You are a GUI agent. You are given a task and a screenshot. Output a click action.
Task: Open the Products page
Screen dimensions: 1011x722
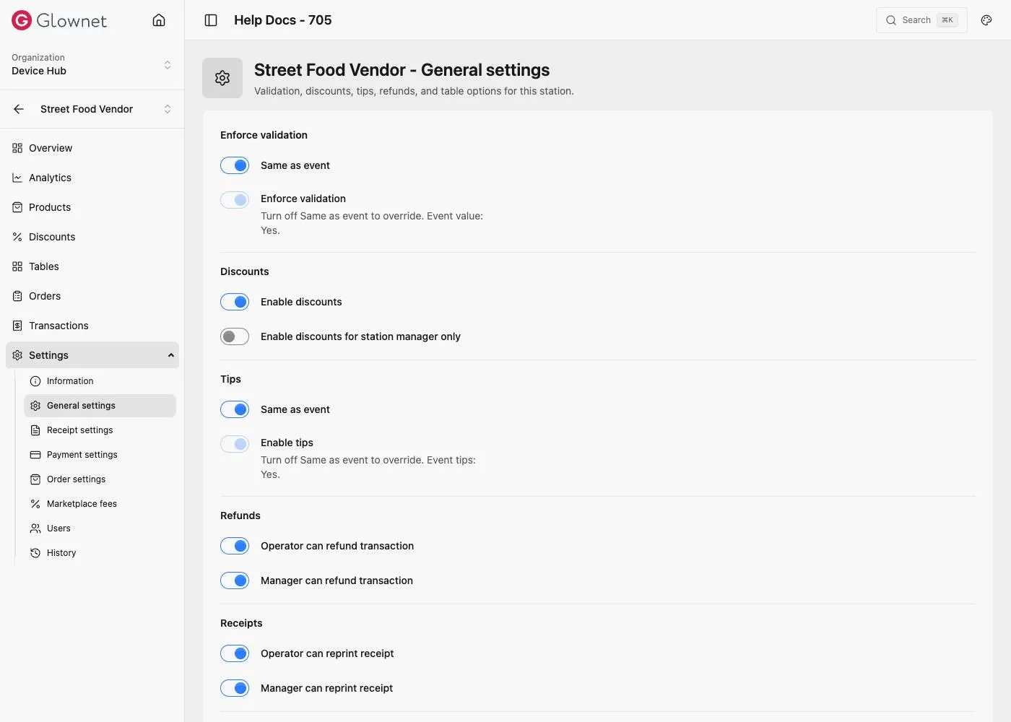tap(92, 207)
